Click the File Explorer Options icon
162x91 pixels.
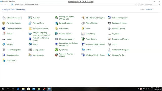(x=30, y=28)
